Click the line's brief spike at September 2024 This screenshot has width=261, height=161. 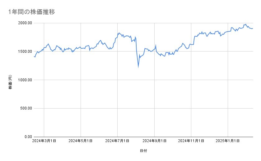click(x=156, y=45)
